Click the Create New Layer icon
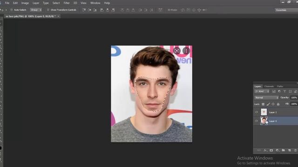Viewport: 298px width, 167px height. click(290, 150)
